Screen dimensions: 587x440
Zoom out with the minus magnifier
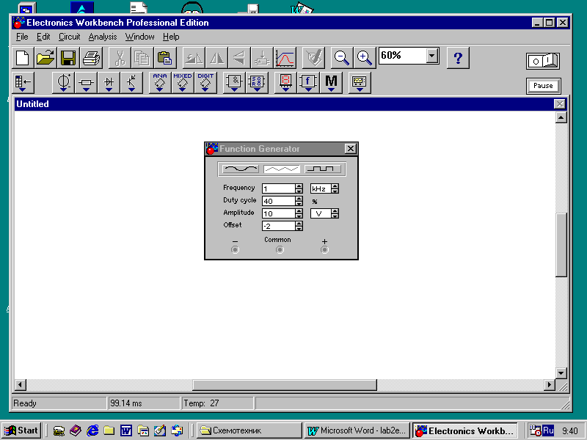tap(341, 58)
